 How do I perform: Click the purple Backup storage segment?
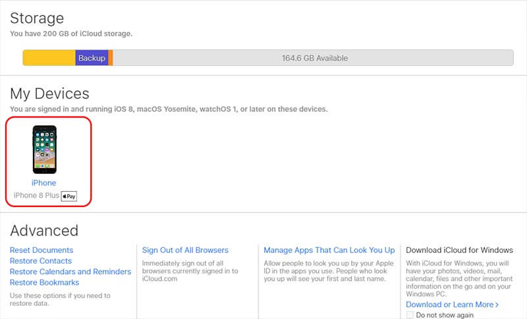tap(92, 58)
